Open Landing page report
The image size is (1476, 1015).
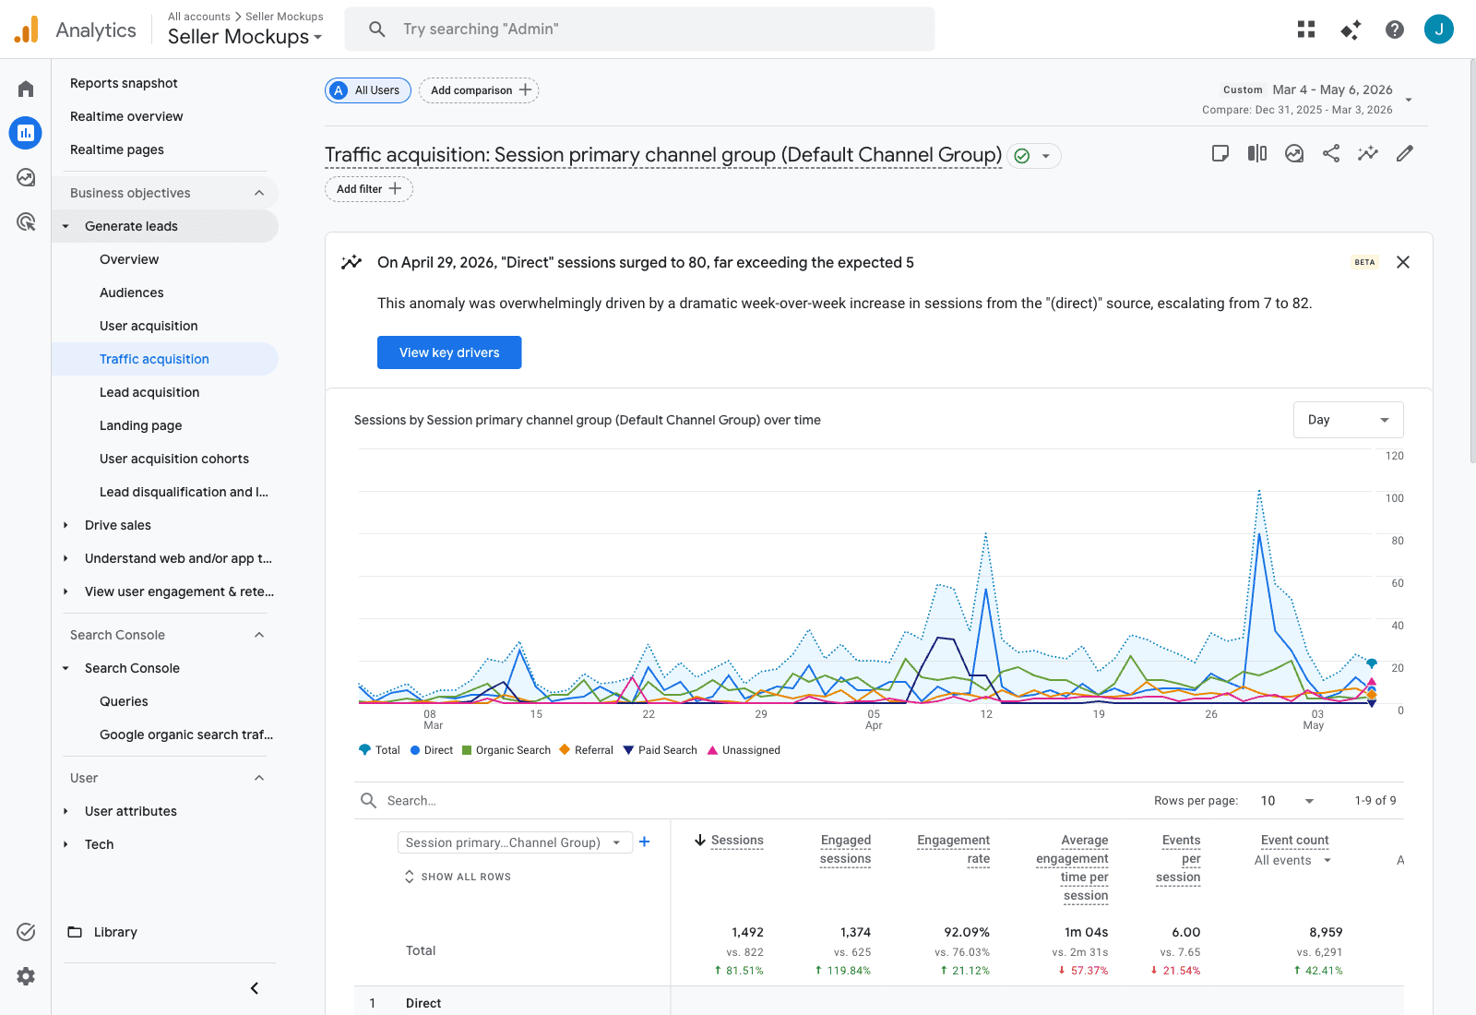[x=140, y=425]
